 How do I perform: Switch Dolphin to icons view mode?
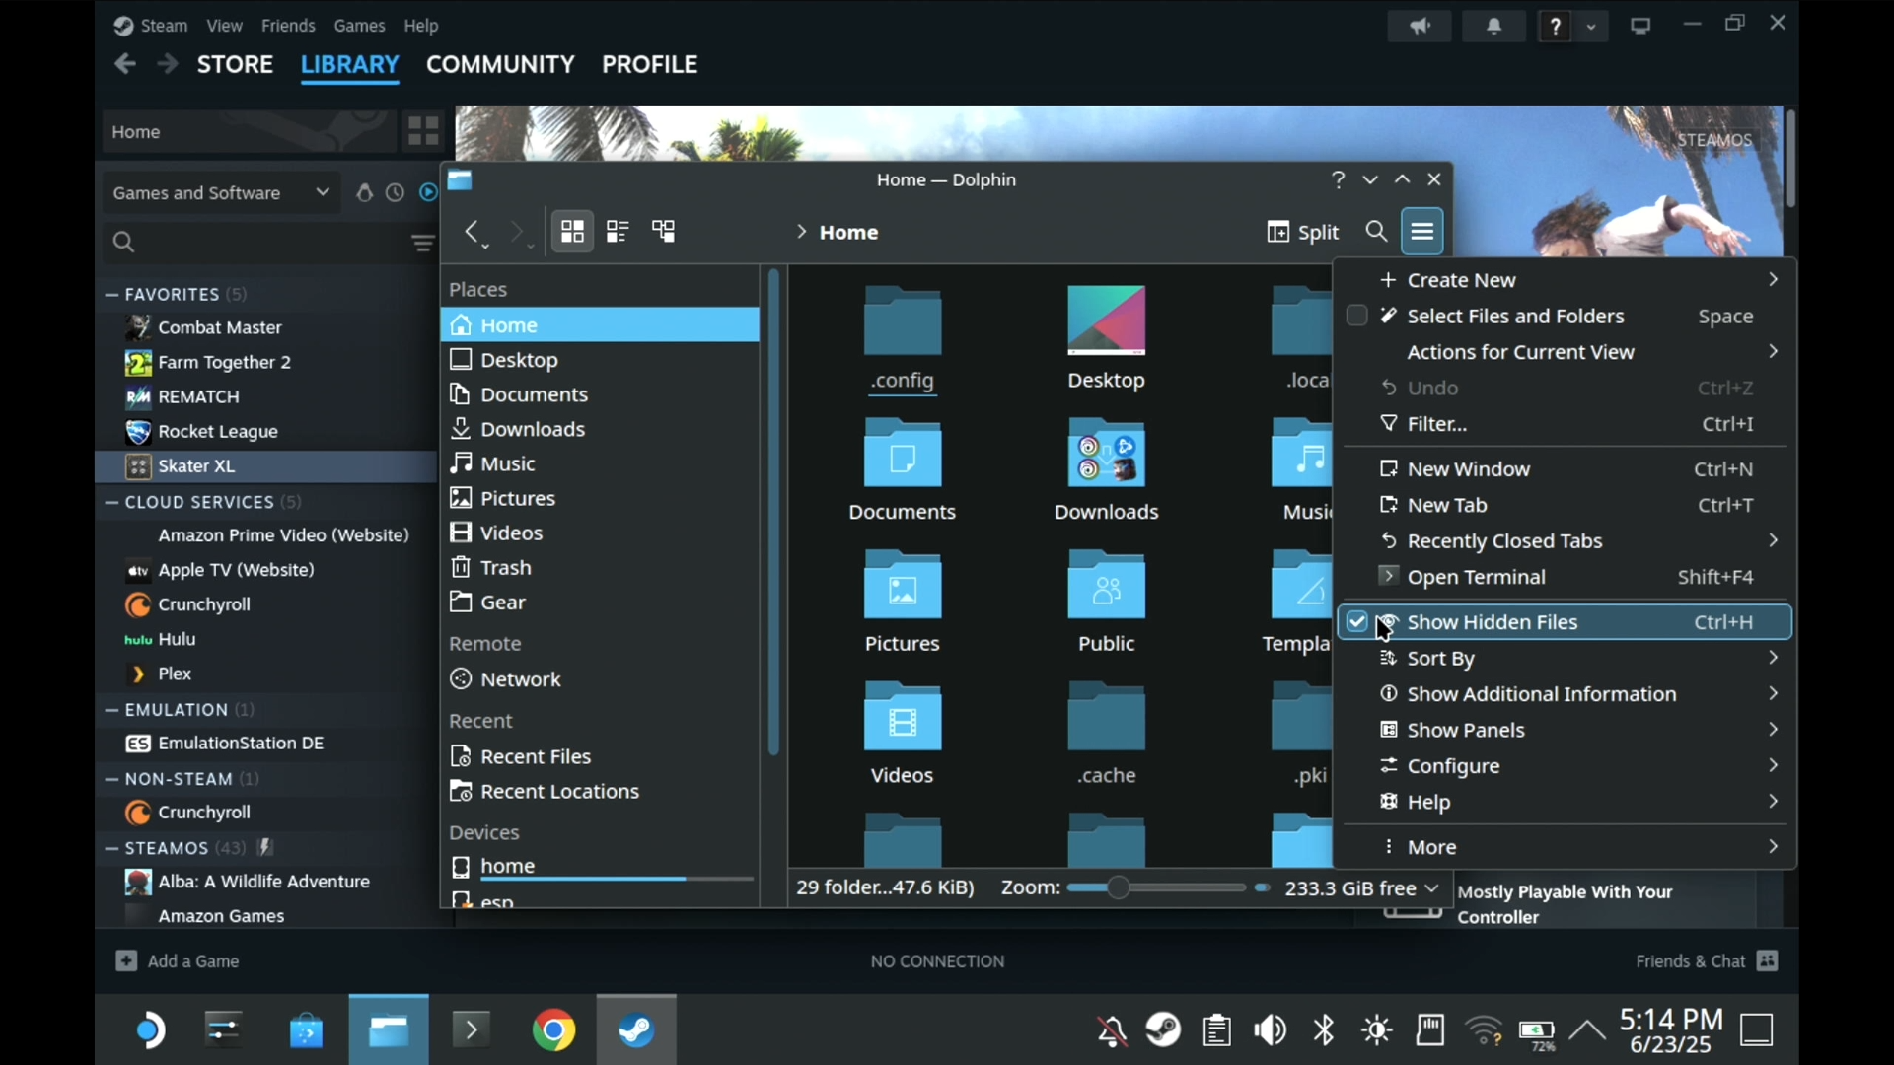(572, 232)
